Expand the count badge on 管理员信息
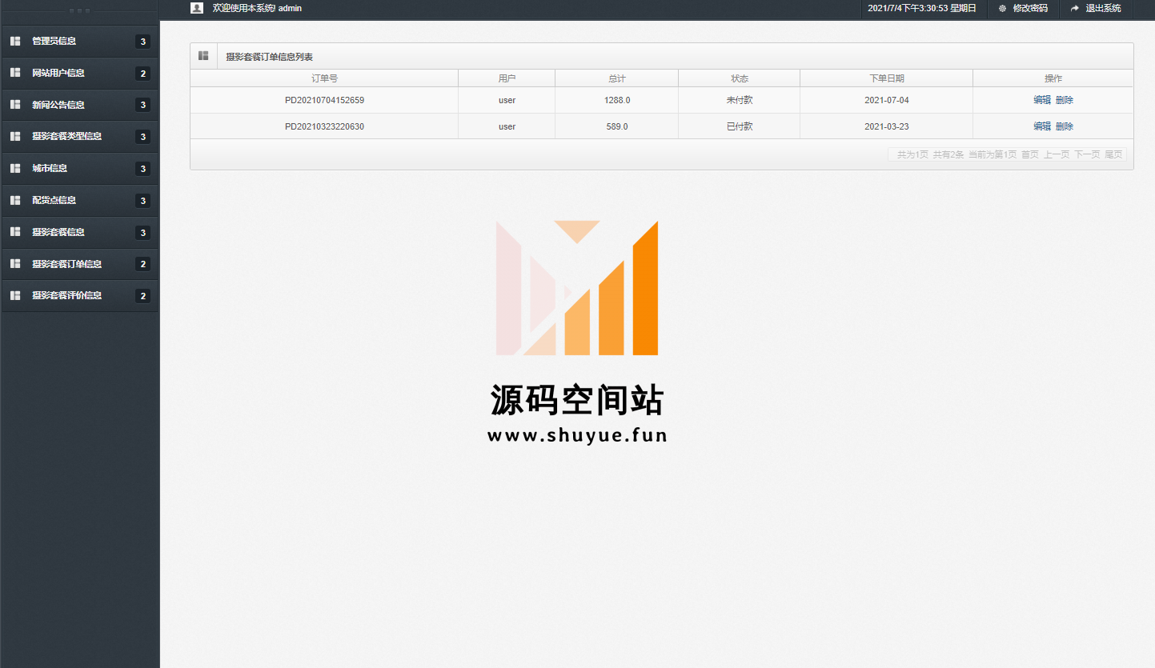 point(142,42)
